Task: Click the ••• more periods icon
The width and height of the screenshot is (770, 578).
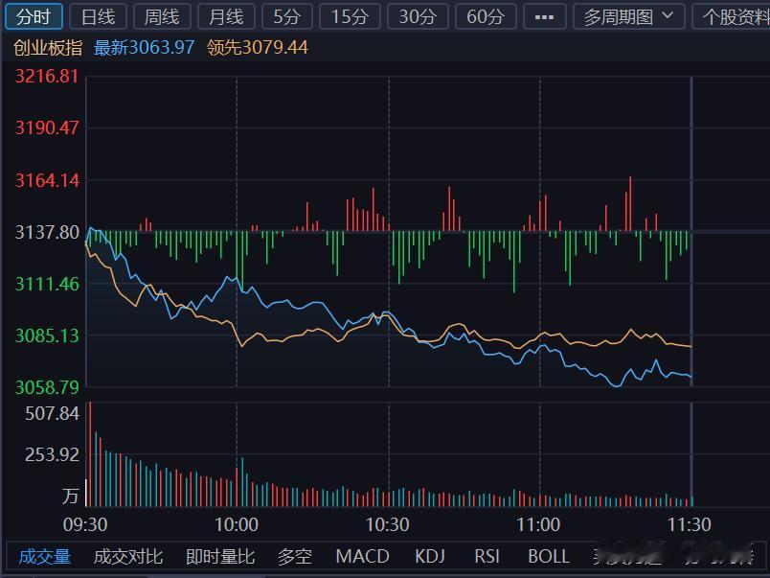Action: 544,15
